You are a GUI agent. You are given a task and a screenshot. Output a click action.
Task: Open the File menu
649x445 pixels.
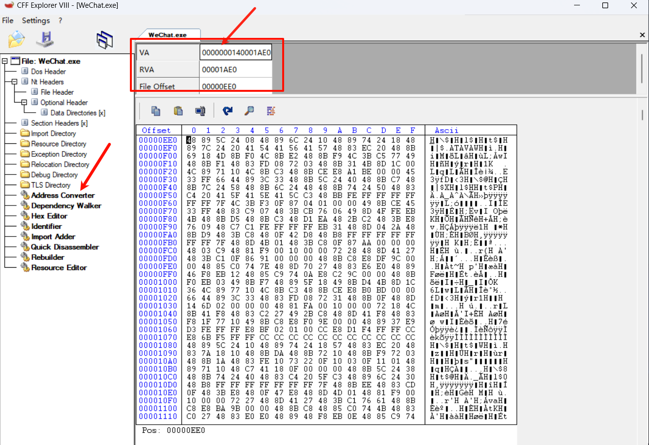click(x=8, y=20)
